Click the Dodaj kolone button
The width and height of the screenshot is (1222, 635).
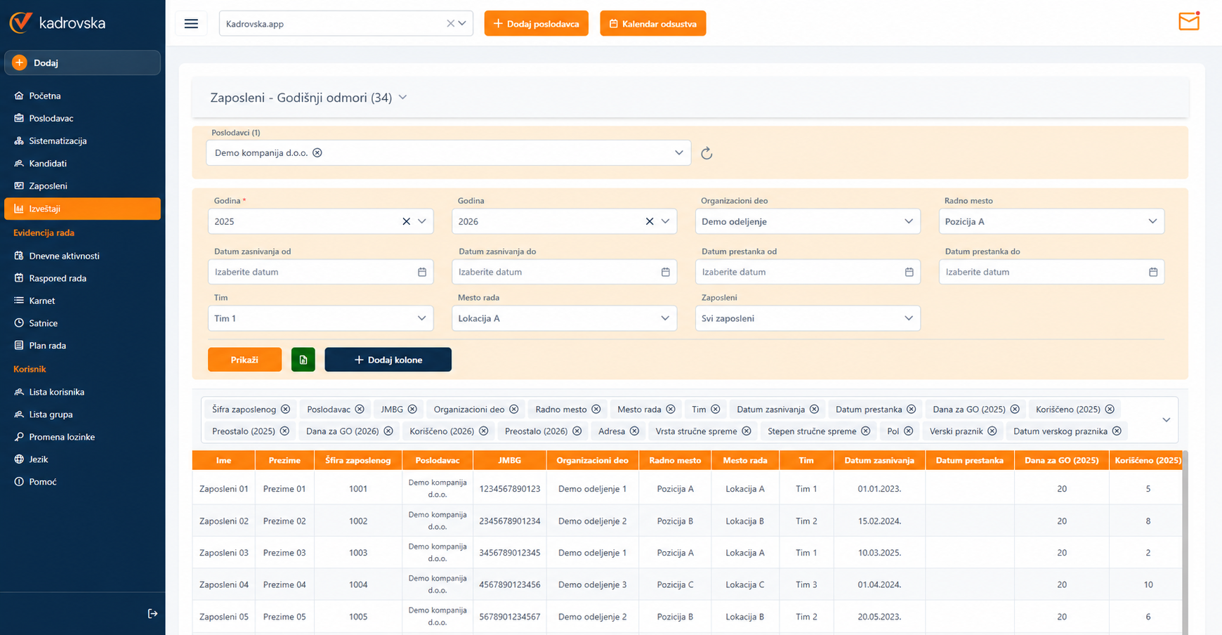pyautogui.click(x=388, y=360)
